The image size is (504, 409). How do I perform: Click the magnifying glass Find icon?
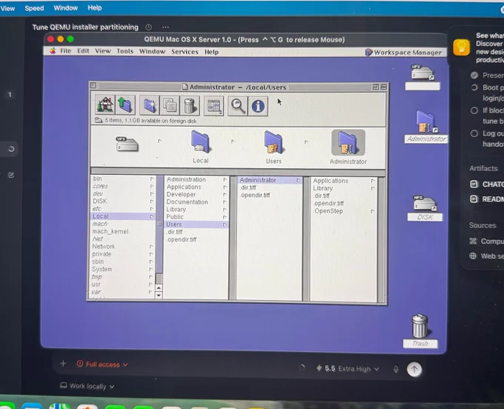point(238,106)
